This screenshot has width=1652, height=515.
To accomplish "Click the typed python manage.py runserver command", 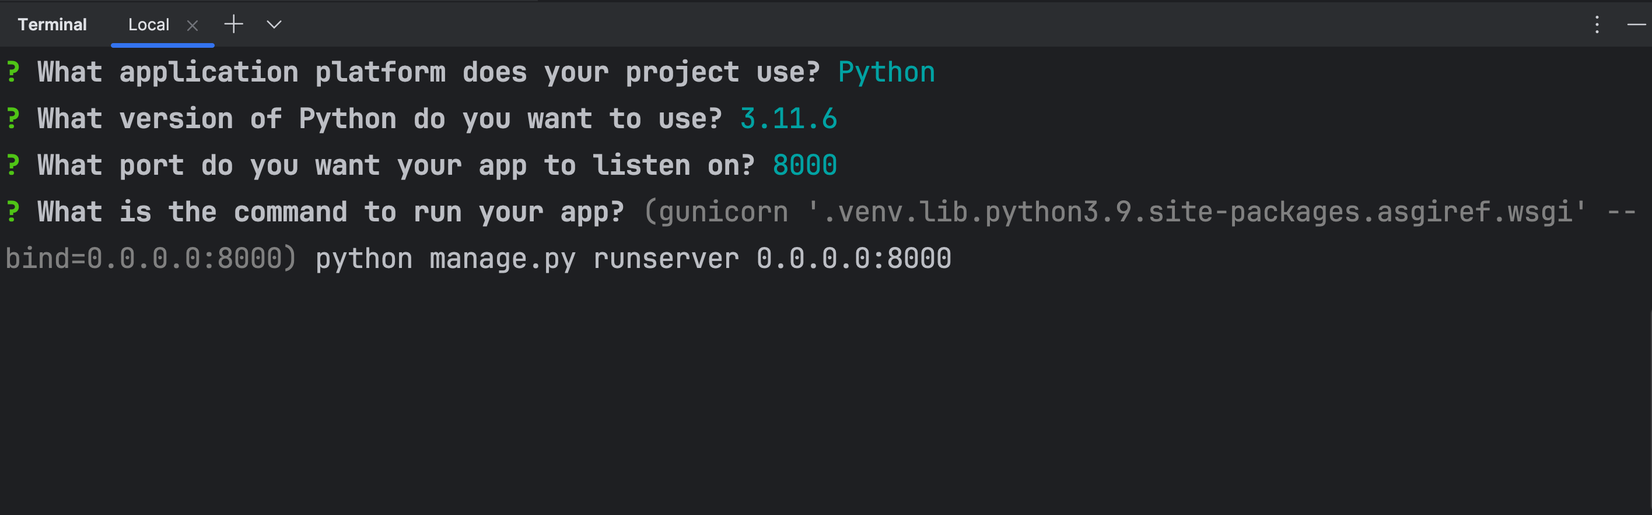I will coord(633,259).
